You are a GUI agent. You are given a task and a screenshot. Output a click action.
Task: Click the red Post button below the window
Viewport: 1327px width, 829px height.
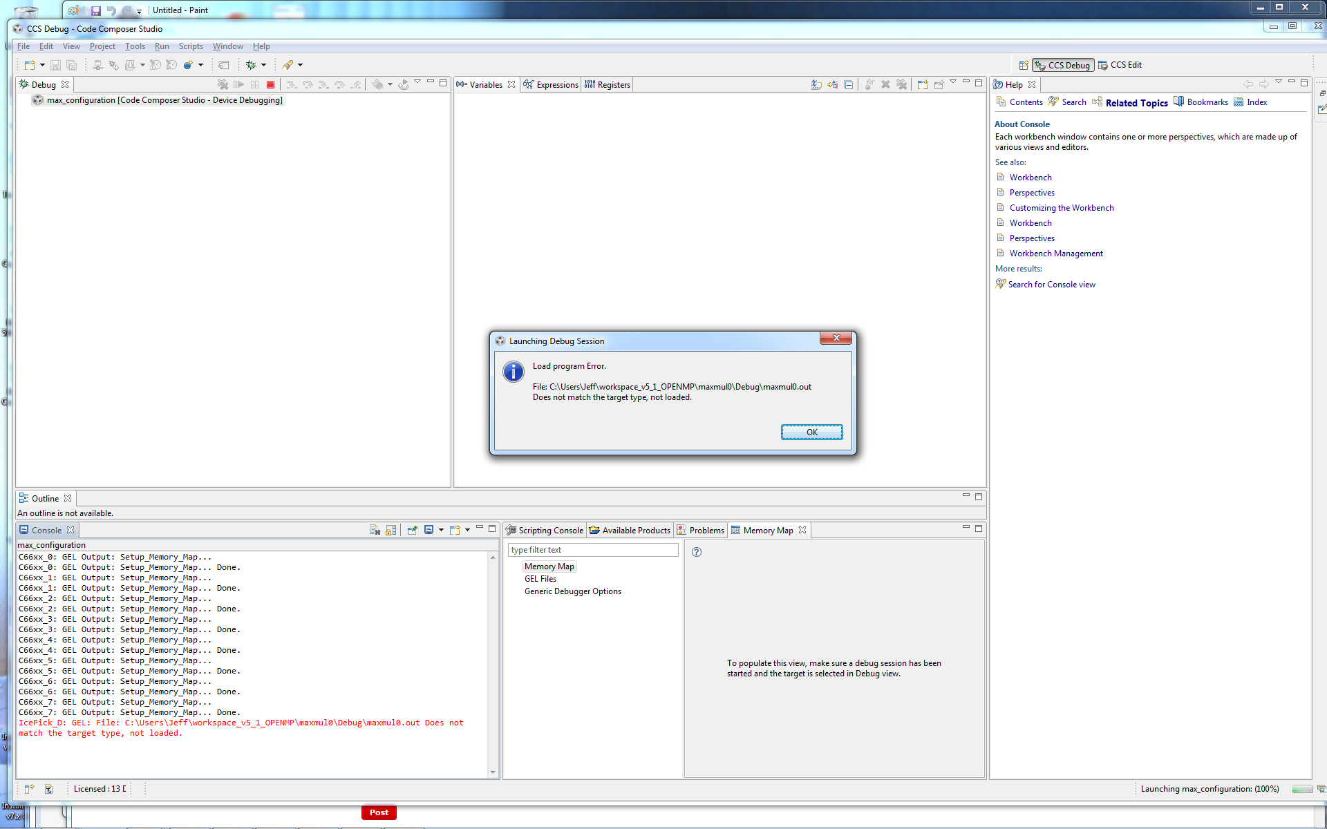(379, 812)
